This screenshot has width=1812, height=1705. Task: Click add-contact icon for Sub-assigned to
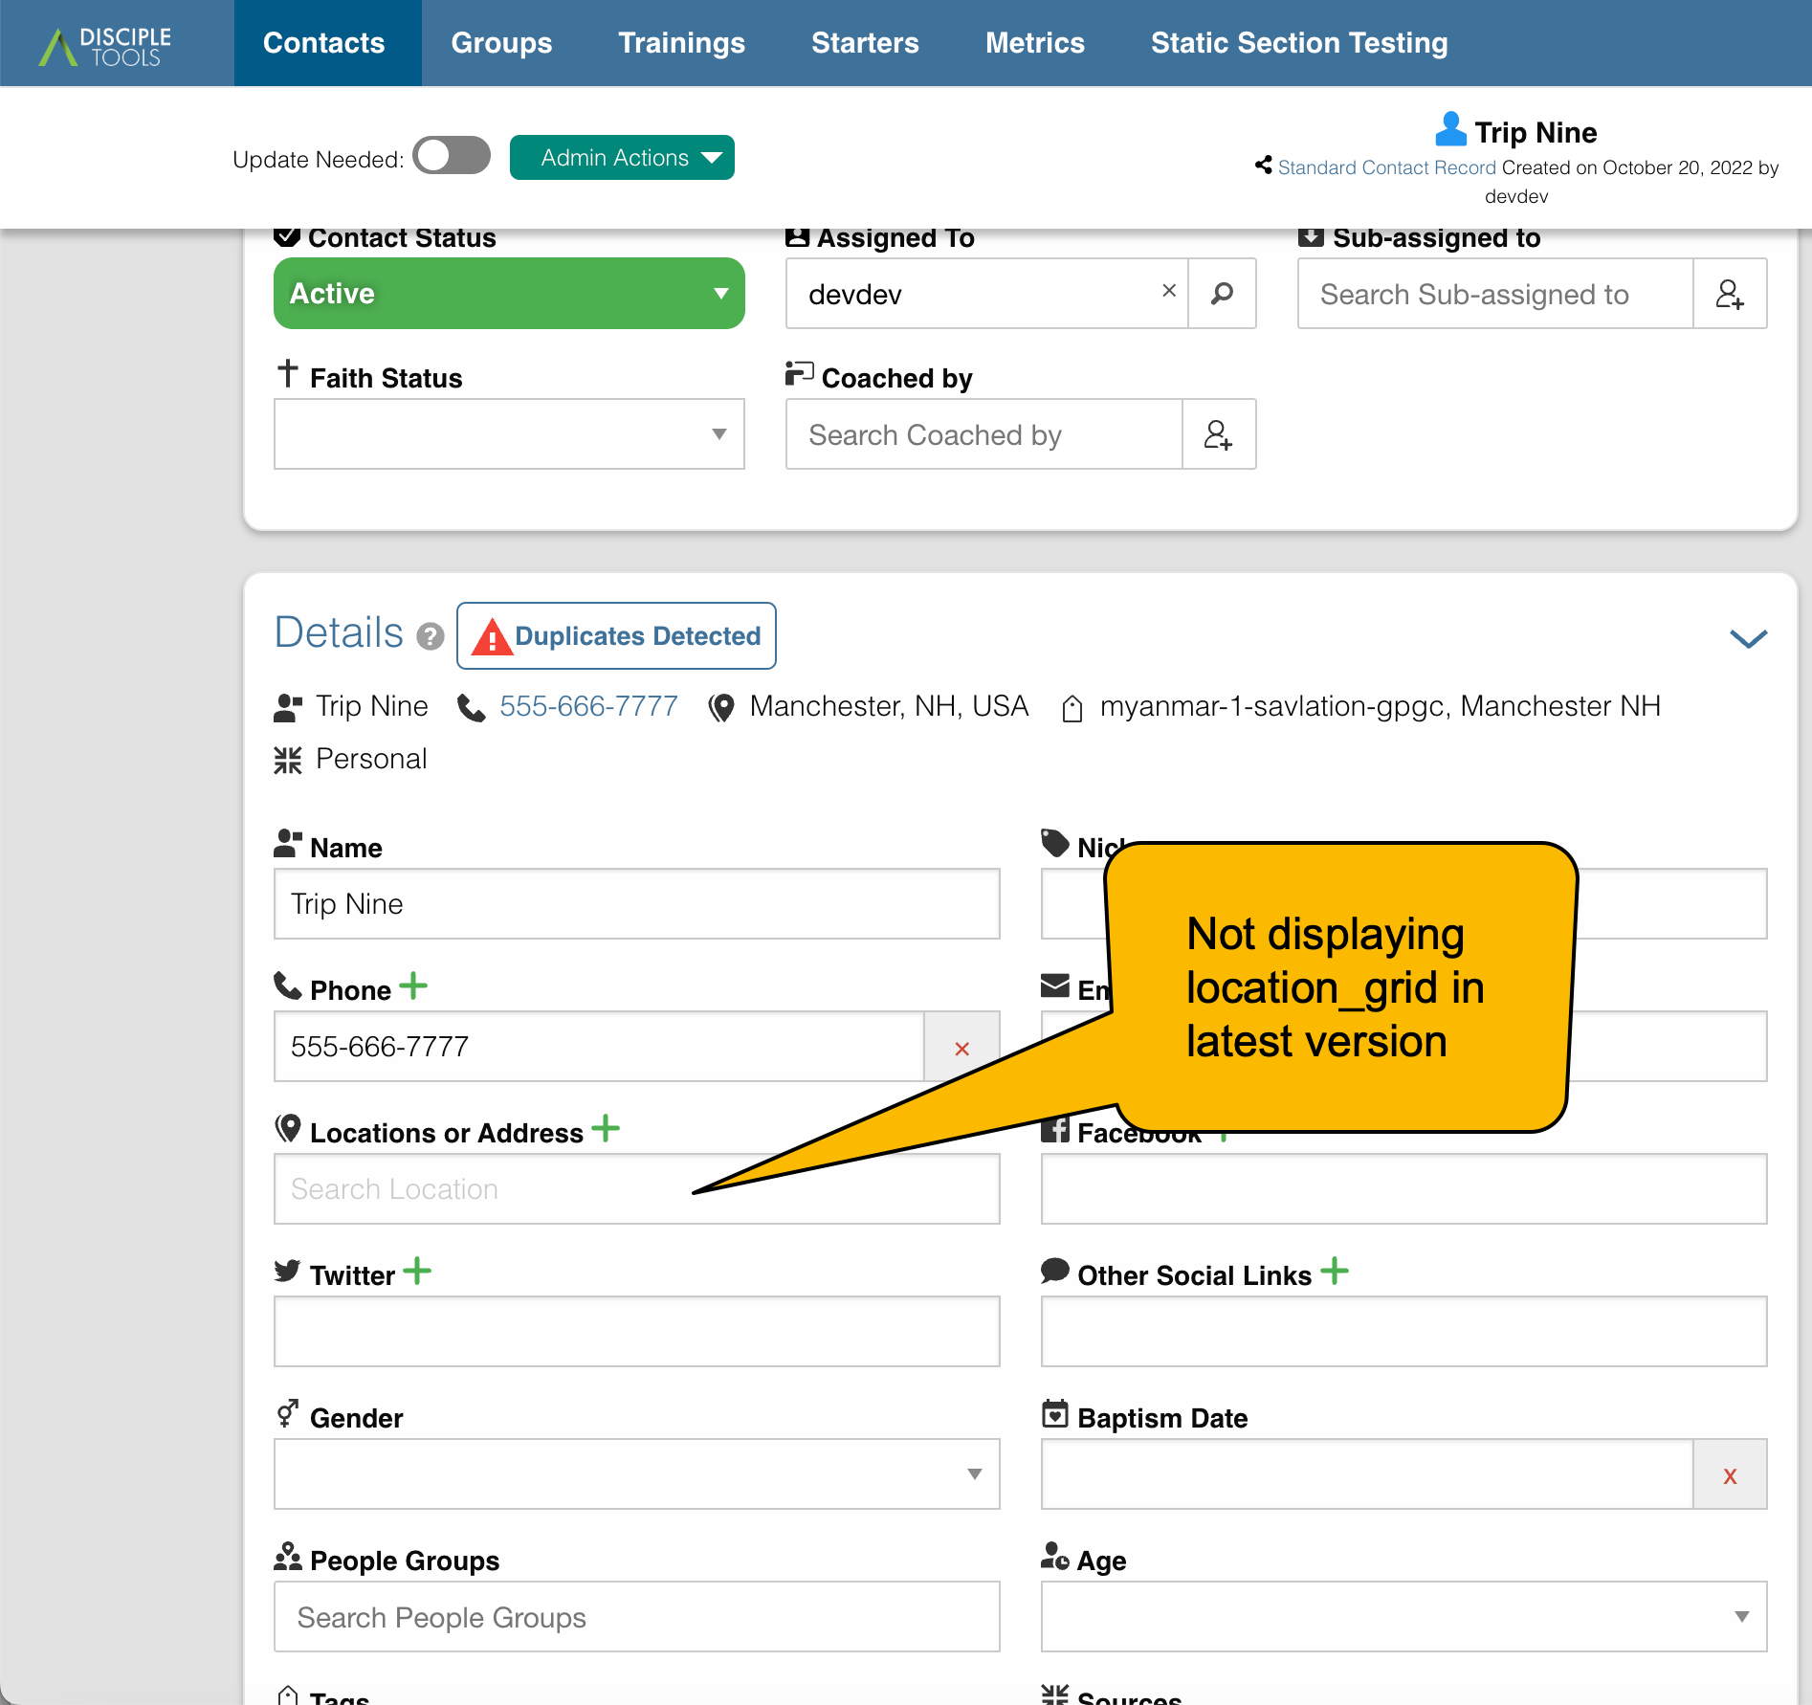point(1730,293)
